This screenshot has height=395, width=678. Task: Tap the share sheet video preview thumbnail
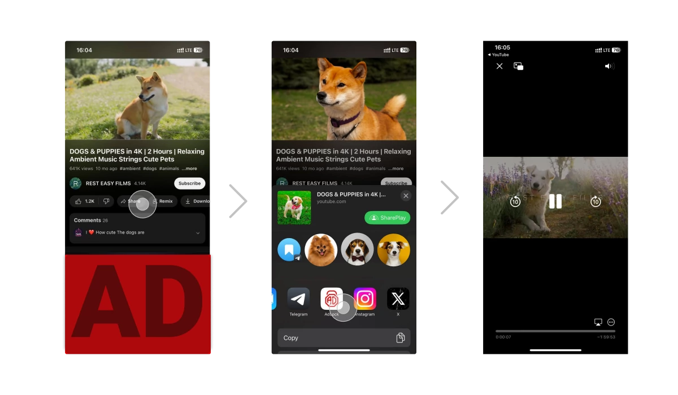point(293,207)
